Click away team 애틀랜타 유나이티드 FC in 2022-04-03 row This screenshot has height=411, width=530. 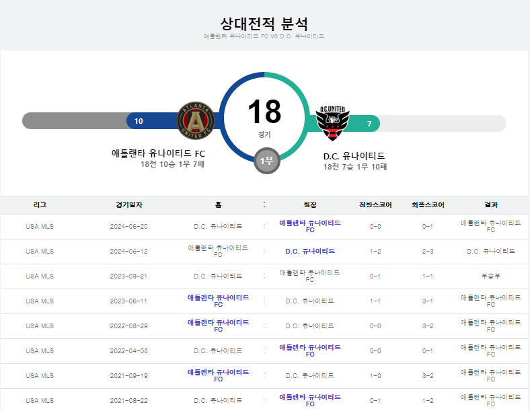pyautogui.click(x=310, y=350)
